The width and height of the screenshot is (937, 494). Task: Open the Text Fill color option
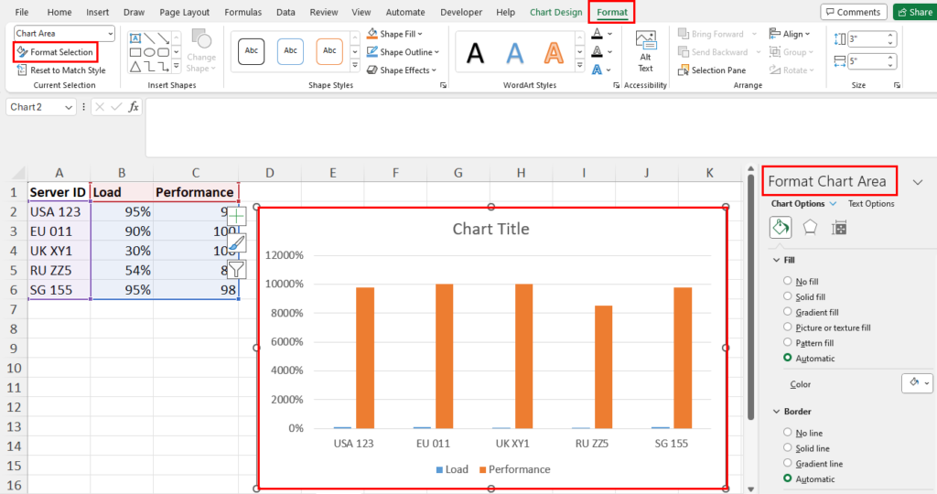click(597, 34)
